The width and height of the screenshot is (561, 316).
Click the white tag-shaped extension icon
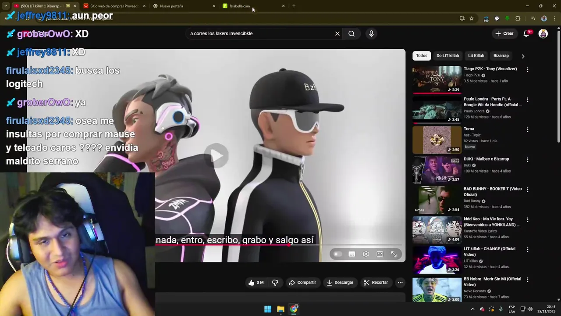coord(497,18)
